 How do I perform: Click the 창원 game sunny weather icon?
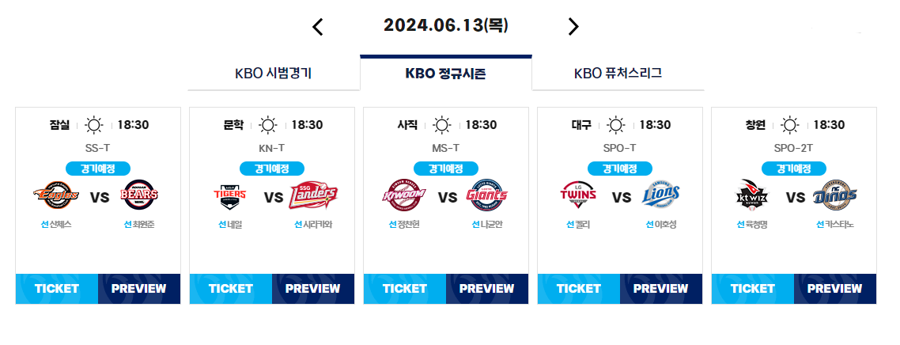point(790,124)
